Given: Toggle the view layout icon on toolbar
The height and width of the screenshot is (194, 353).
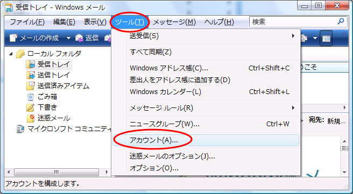Looking at the screenshot, I should (326, 39).
